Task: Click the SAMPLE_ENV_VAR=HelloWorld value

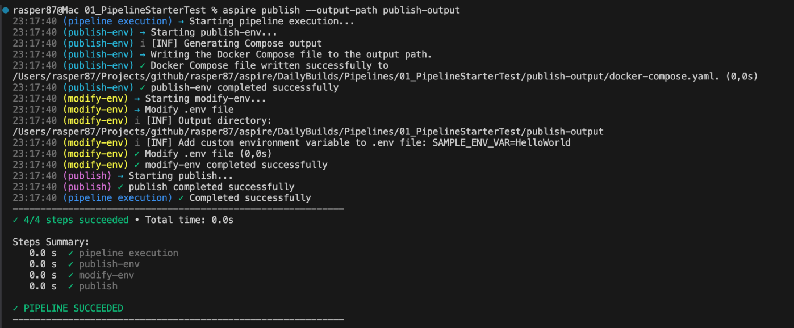Action: 501,143
